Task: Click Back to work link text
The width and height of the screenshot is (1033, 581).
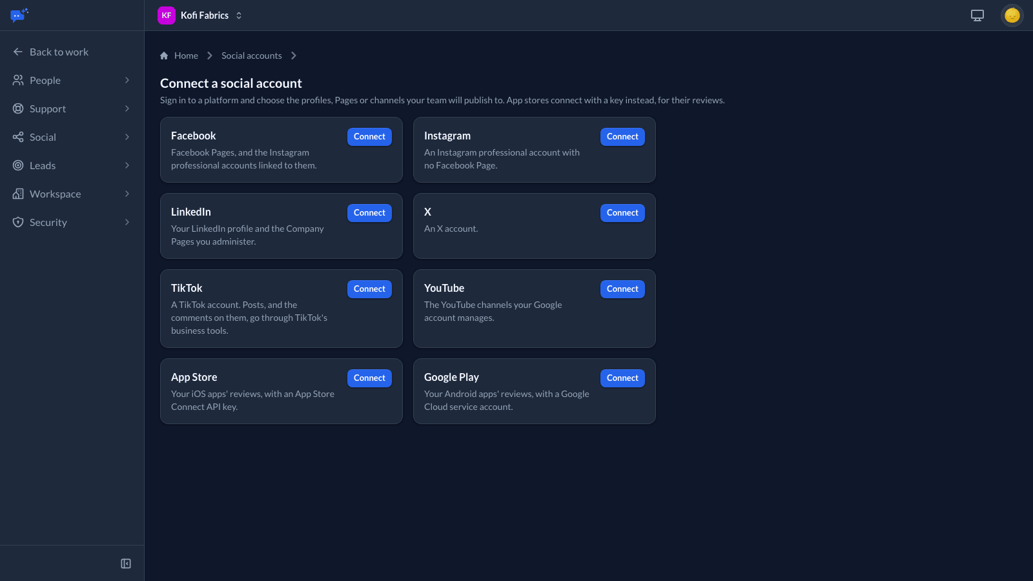Action: pos(59,52)
